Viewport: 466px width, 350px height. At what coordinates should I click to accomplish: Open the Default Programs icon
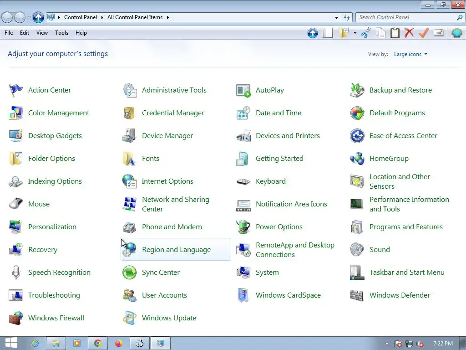(x=357, y=113)
